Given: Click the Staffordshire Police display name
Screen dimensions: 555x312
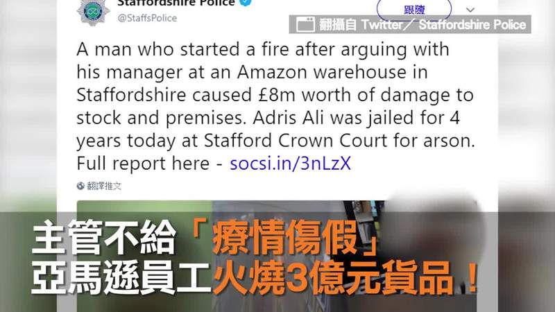Looking at the screenshot, I should click(176, 3).
